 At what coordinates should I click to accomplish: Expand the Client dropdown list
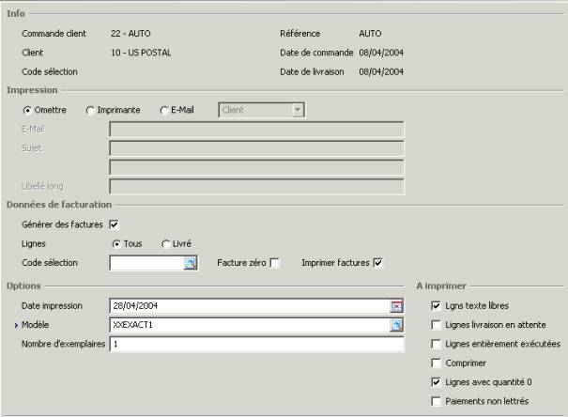click(x=298, y=110)
